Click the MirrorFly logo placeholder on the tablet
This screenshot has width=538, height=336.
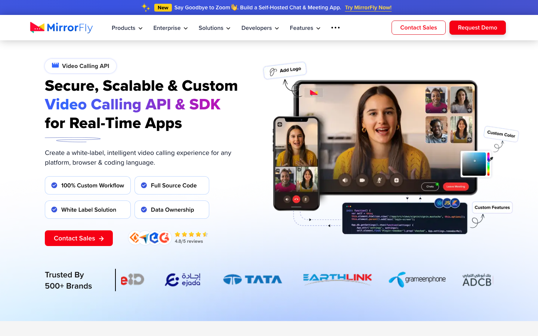313,93
